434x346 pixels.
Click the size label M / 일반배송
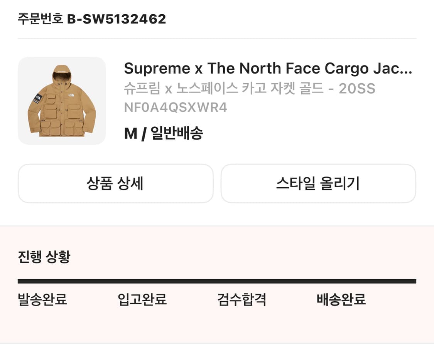[164, 133]
